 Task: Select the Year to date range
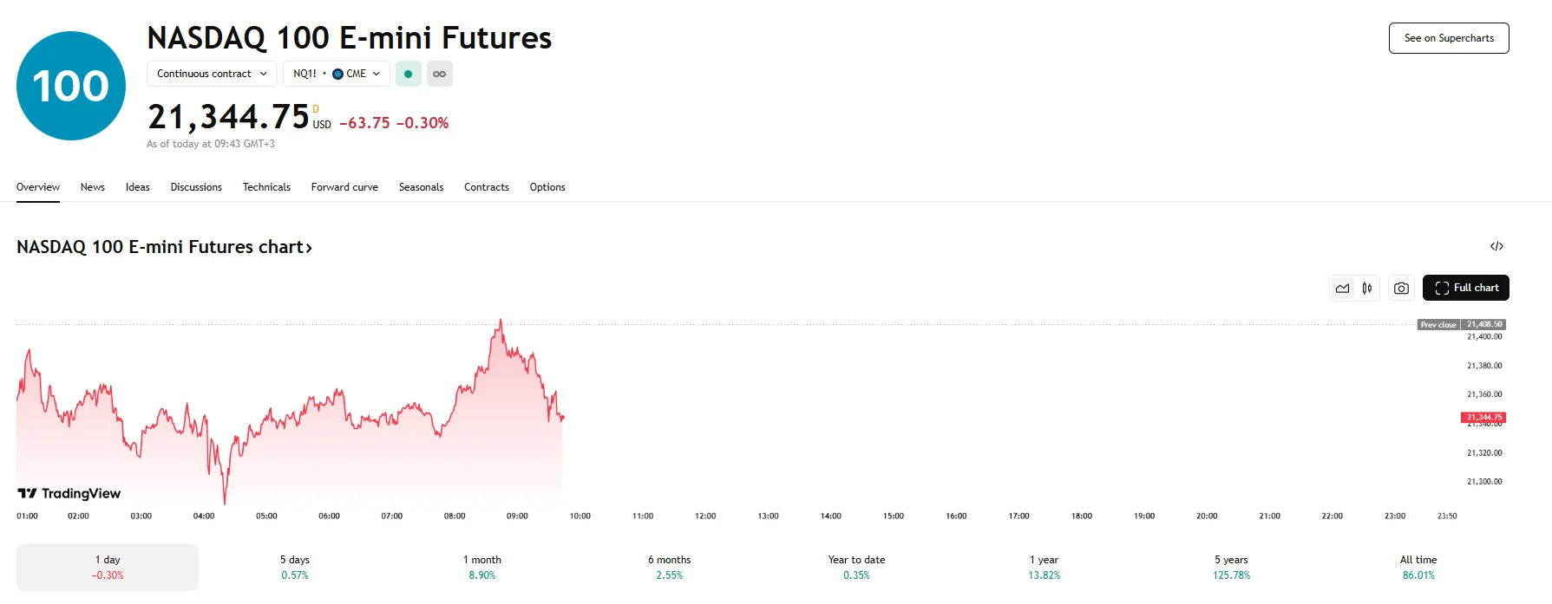[x=857, y=567]
